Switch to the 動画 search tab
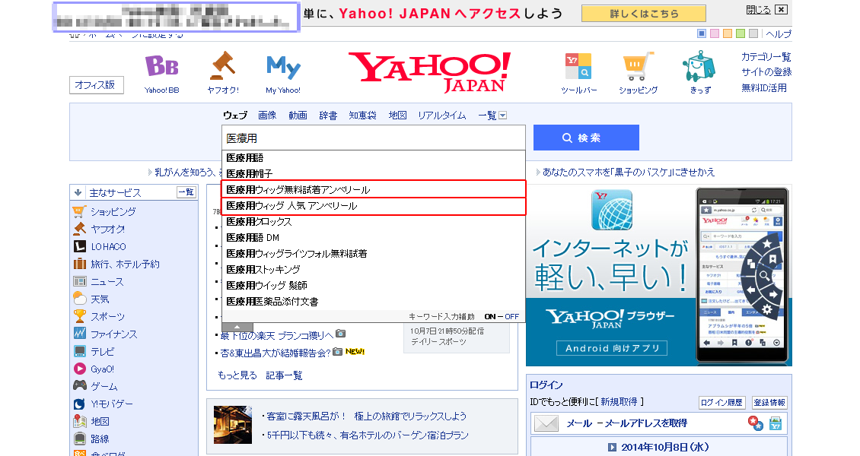The height and width of the screenshot is (456, 860). [298, 116]
